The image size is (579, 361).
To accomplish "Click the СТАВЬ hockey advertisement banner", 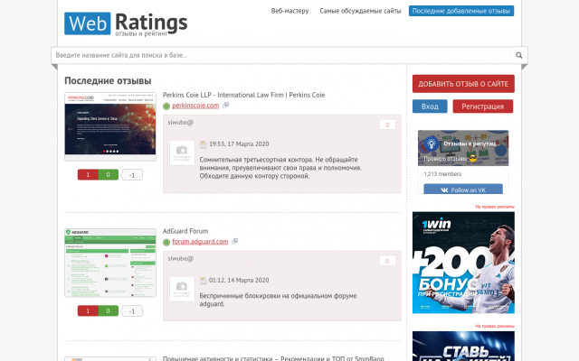I will [463, 346].
